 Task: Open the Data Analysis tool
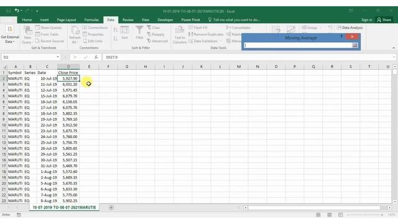point(350,27)
